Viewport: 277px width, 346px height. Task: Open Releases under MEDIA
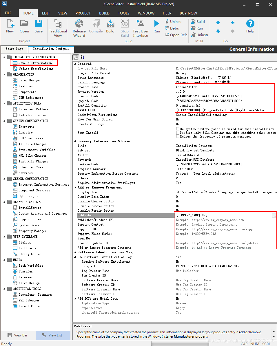pyautogui.click(x=23, y=277)
